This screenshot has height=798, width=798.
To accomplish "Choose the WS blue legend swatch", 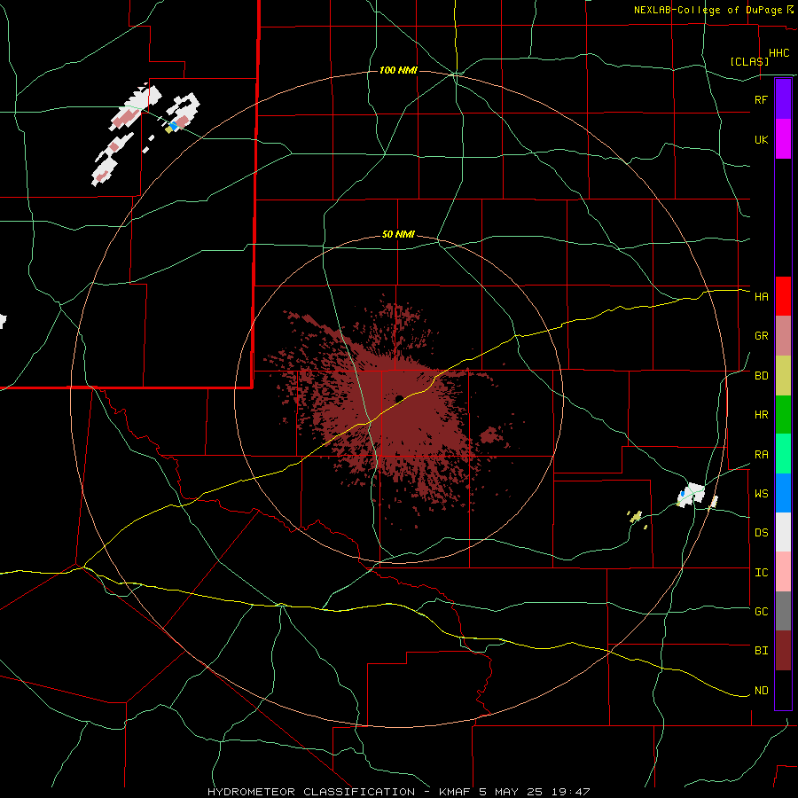I will click(x=783, y=493).
